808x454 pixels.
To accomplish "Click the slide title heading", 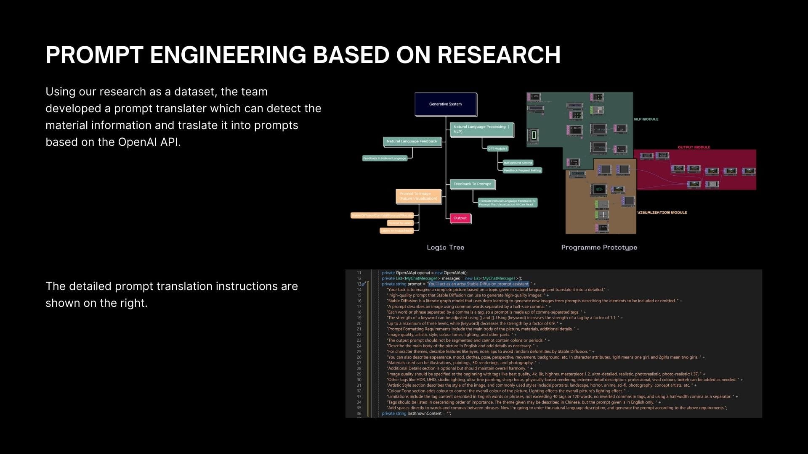I will point(303,55).
